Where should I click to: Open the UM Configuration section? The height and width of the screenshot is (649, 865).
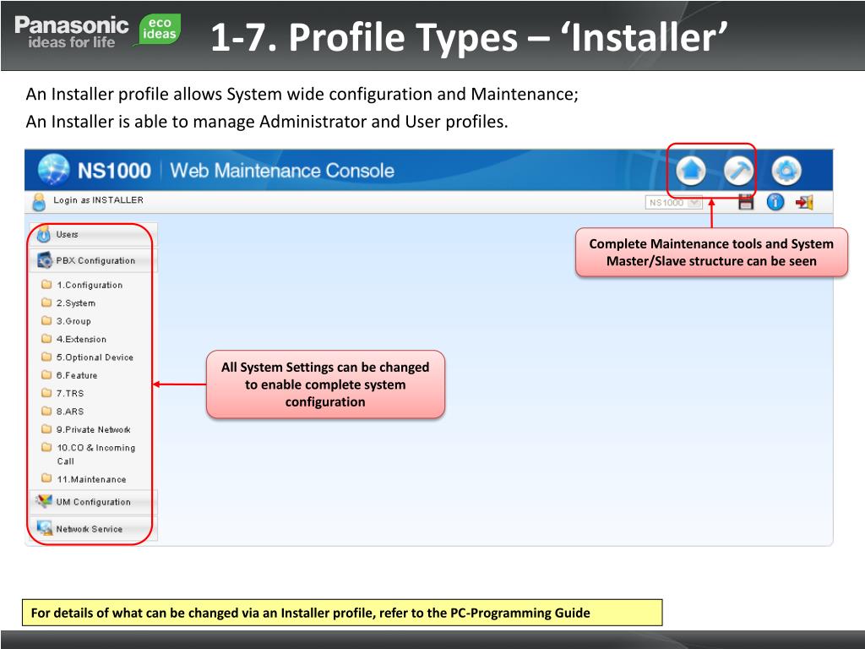tap(93, 502)
